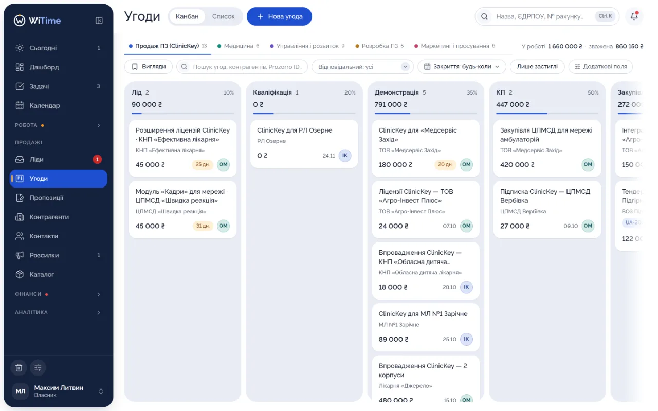Open Пропозиції section
Screen dimensions: 658x411
[x=59, y=198]
